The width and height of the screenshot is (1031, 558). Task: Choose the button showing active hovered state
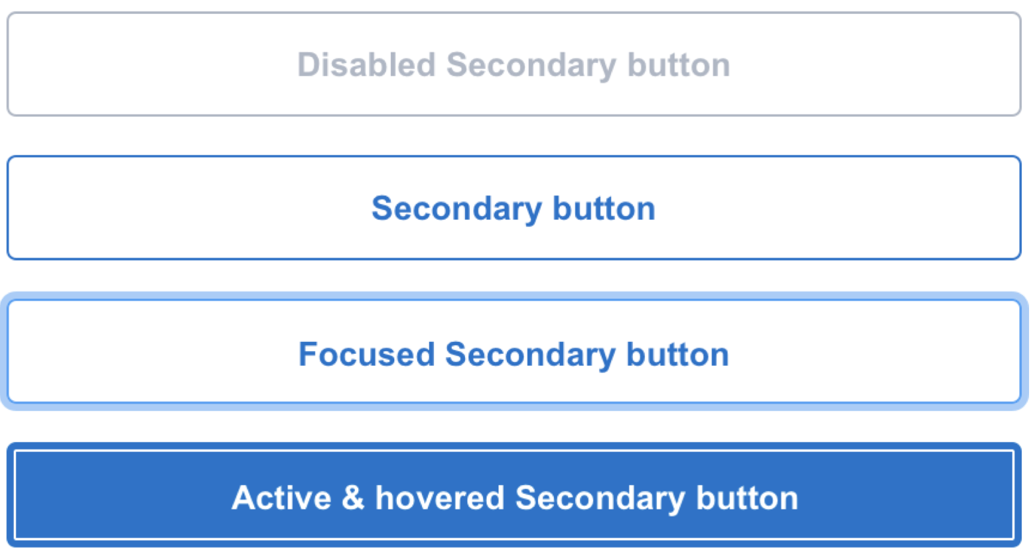[514, 496]
